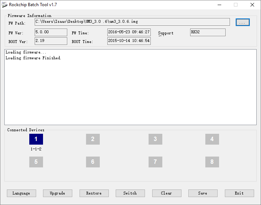
Task: Click device slot number 4
Action: tap(212, 139)
